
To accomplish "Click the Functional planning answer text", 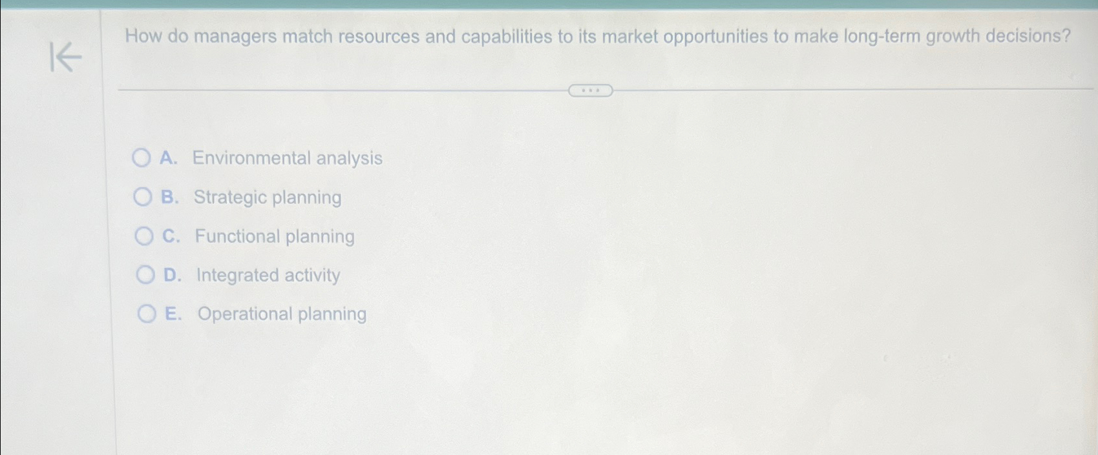I will click(274, 236).
